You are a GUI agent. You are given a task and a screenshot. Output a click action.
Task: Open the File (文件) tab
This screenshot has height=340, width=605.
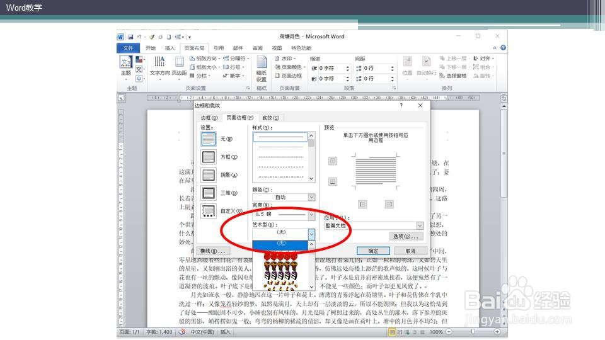pyautogui.click(x=128, y=48)
